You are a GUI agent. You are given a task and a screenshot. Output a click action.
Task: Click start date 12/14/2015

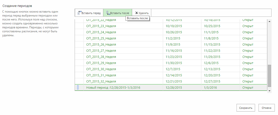pyautogui.click(x=174, y=75)
